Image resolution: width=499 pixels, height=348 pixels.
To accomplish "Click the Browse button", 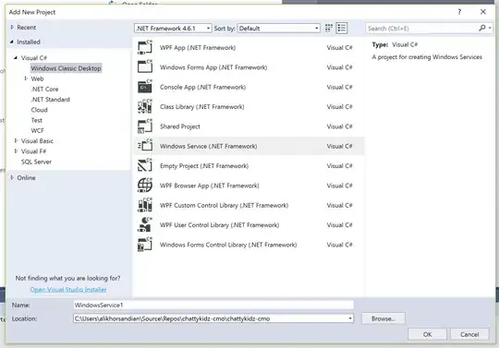I will click(383, 318).
